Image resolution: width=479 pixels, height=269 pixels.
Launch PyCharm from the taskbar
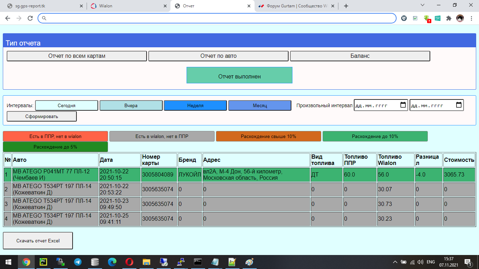coord(43,262)
